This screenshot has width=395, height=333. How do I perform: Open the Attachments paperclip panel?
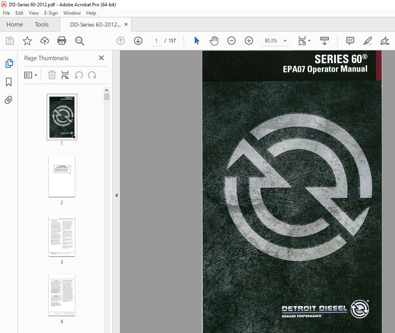9,100
